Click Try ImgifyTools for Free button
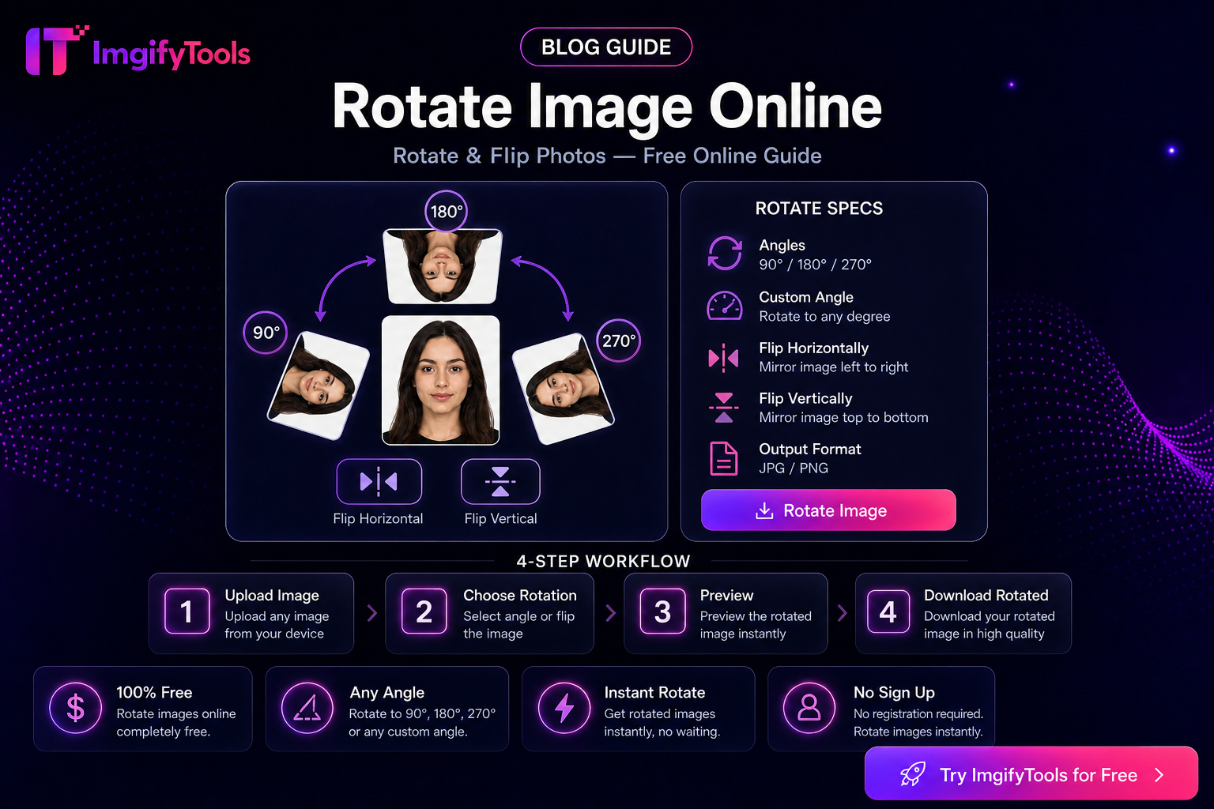Screen dimensions: 1214x809 click(1031, 774)
